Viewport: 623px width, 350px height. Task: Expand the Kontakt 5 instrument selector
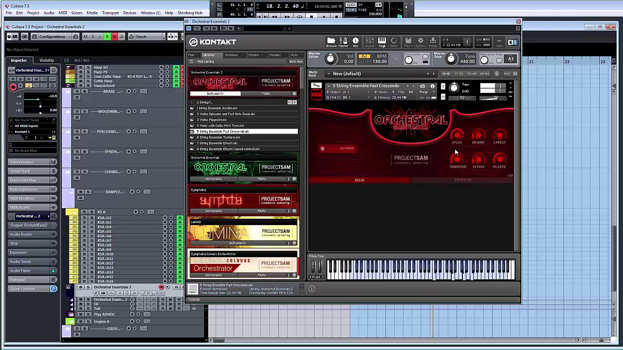pyautogui.click(x=32, y=131)
